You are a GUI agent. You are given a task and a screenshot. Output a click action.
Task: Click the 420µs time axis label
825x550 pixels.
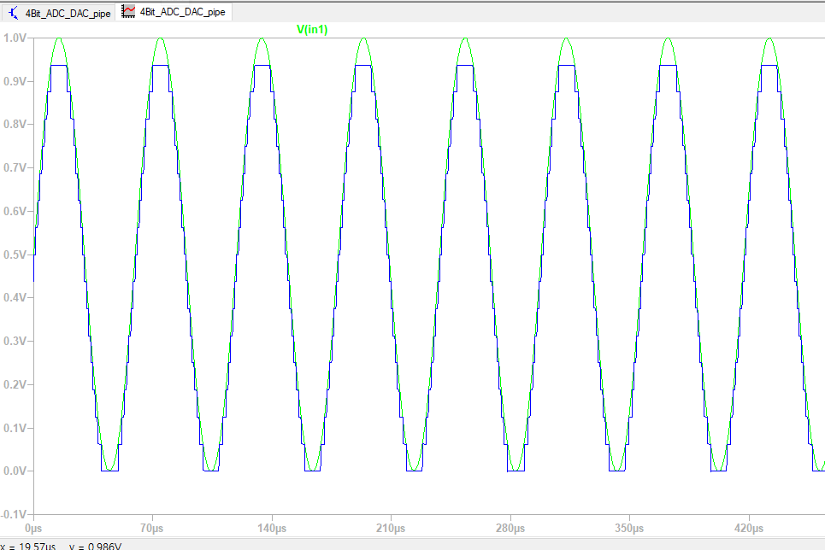(x=749, y=529)
